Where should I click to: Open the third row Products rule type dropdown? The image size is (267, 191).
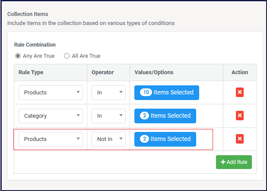[x=51, y=139]
